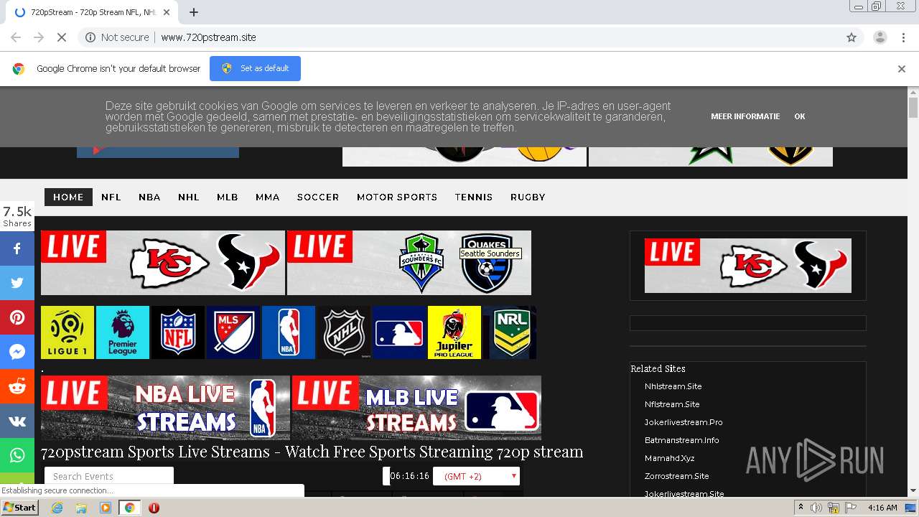919x517 pixels.
Task: Open the NHL league logo tile
Action: [344, 332]
